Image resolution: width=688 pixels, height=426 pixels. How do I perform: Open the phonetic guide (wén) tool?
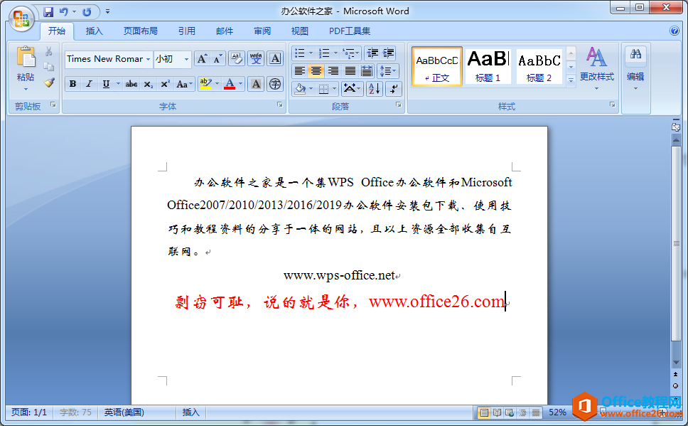pos(257,59)
